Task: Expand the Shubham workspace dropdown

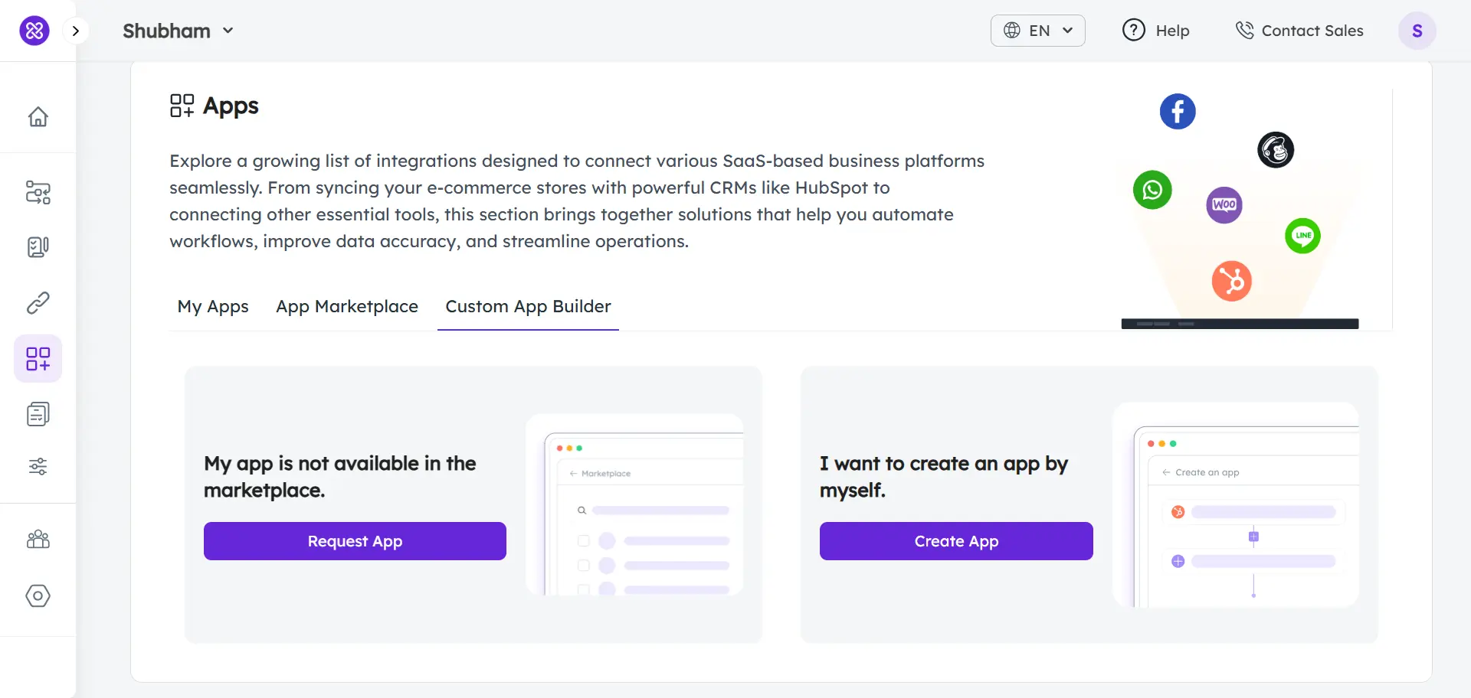Action: click(x=178, y=31)
